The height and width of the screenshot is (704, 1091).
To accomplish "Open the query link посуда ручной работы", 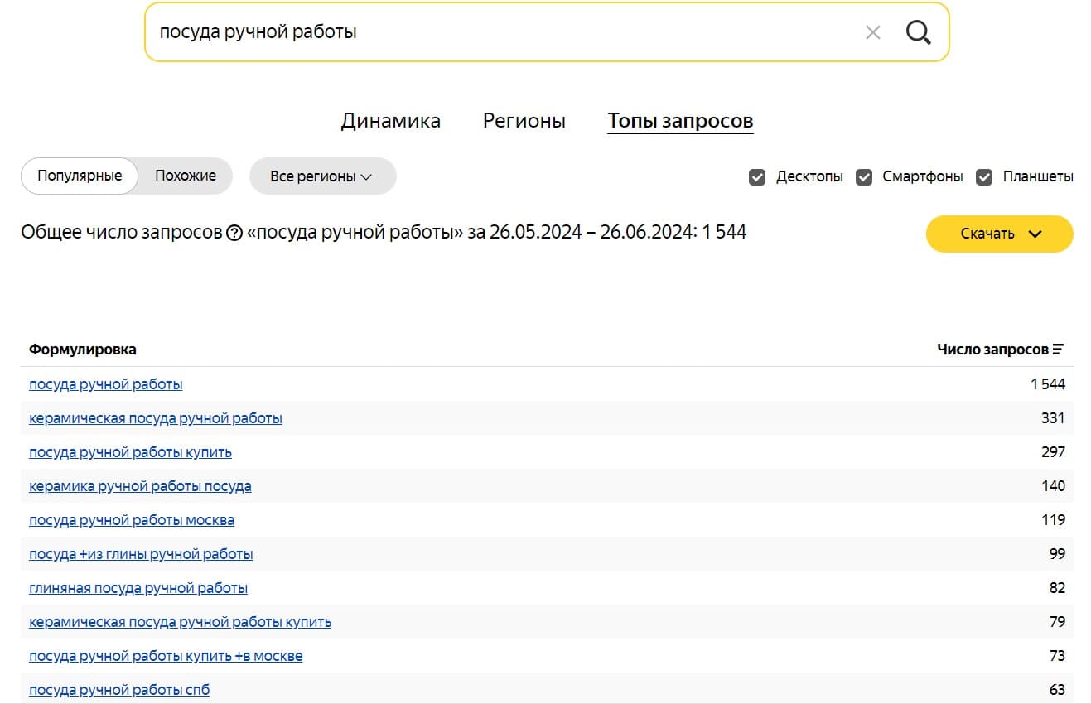I will pos(106,384).
